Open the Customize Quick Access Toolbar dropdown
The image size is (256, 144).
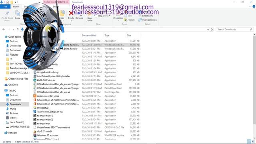pos(15,2)
